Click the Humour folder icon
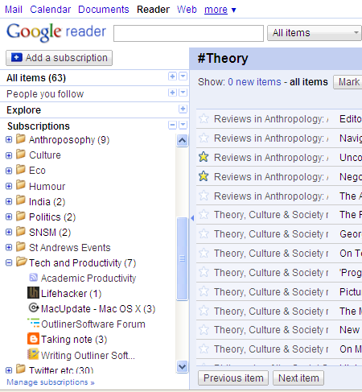 pyautogui.click(x=21, y=185)
